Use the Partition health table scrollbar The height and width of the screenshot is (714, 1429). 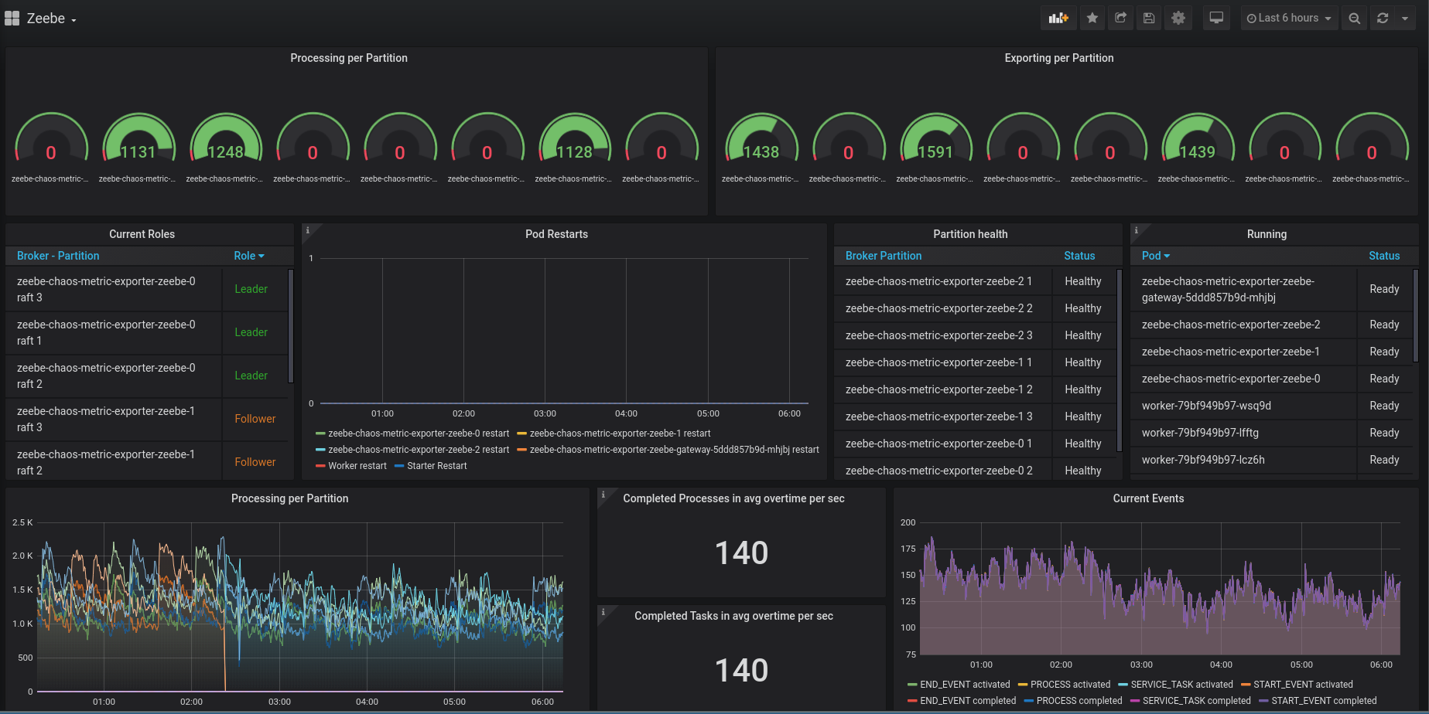click(1119, 359)
